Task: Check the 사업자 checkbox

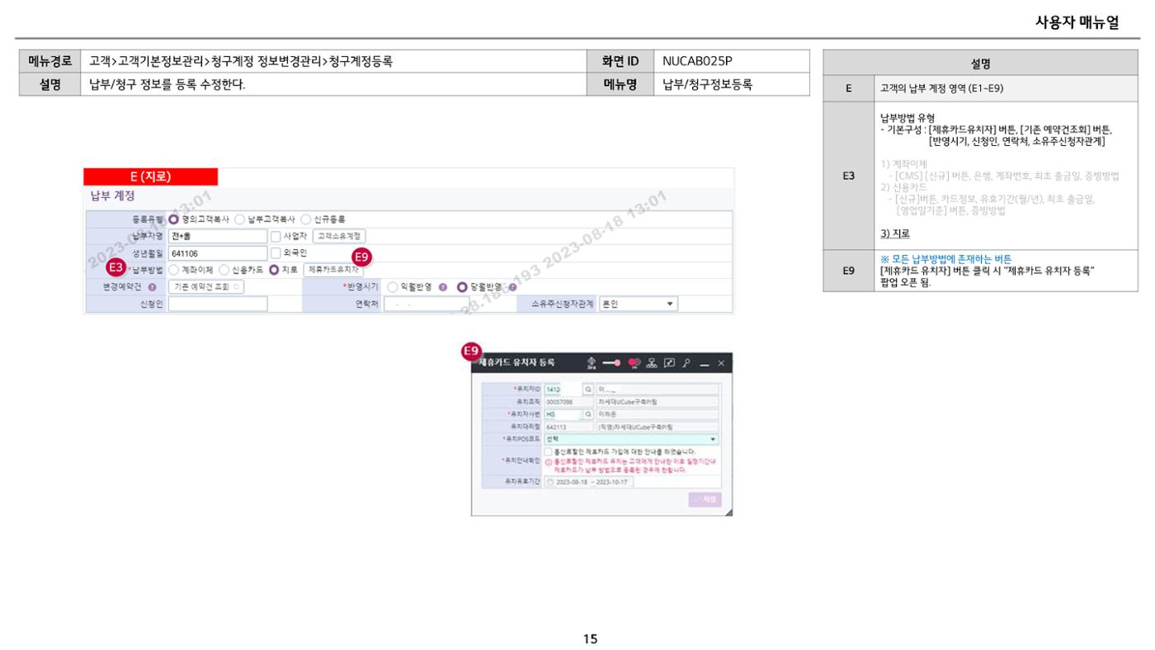Action: coord(276,237)
